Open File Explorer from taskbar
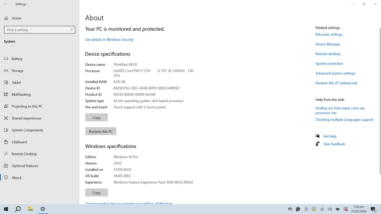 pyautogui.click(x=30, y=209)
